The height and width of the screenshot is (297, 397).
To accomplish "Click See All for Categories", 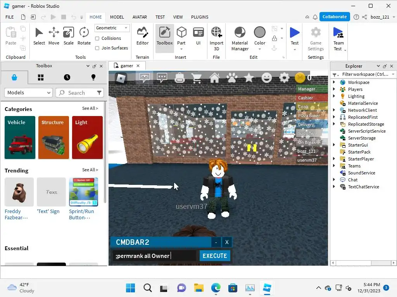I will [90, 108].
